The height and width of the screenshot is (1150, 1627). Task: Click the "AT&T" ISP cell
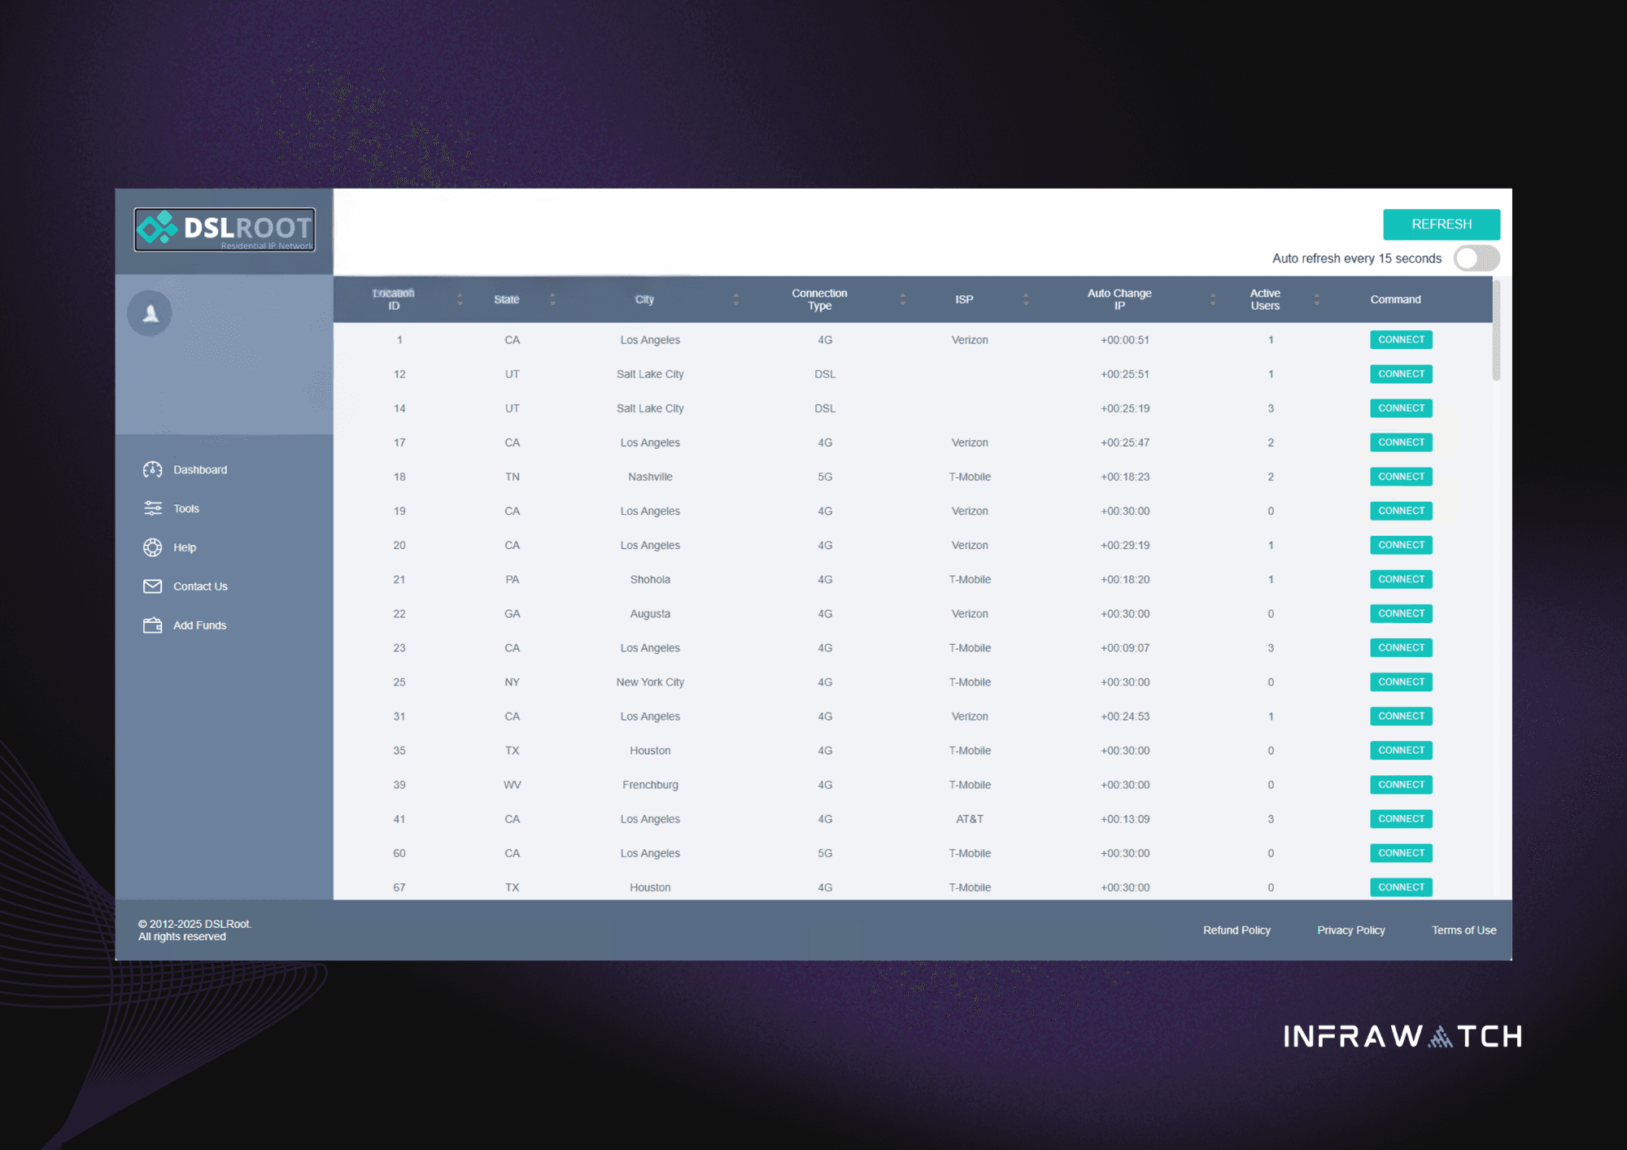coord(970,819)
